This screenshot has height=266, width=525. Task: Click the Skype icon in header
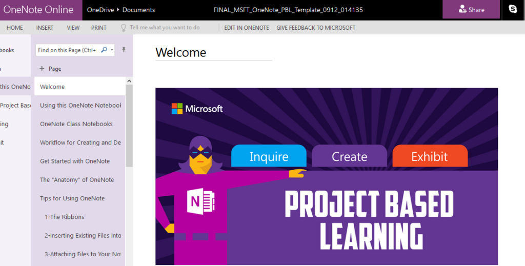click(513, 9)
